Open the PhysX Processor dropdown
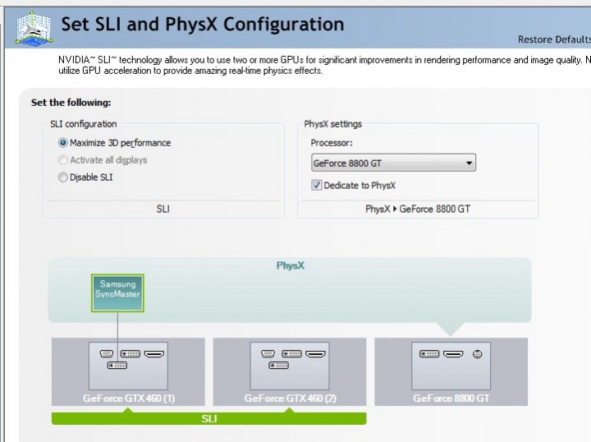Image resolution: width=591 pixels, height=442 pixels. point(393,163)
